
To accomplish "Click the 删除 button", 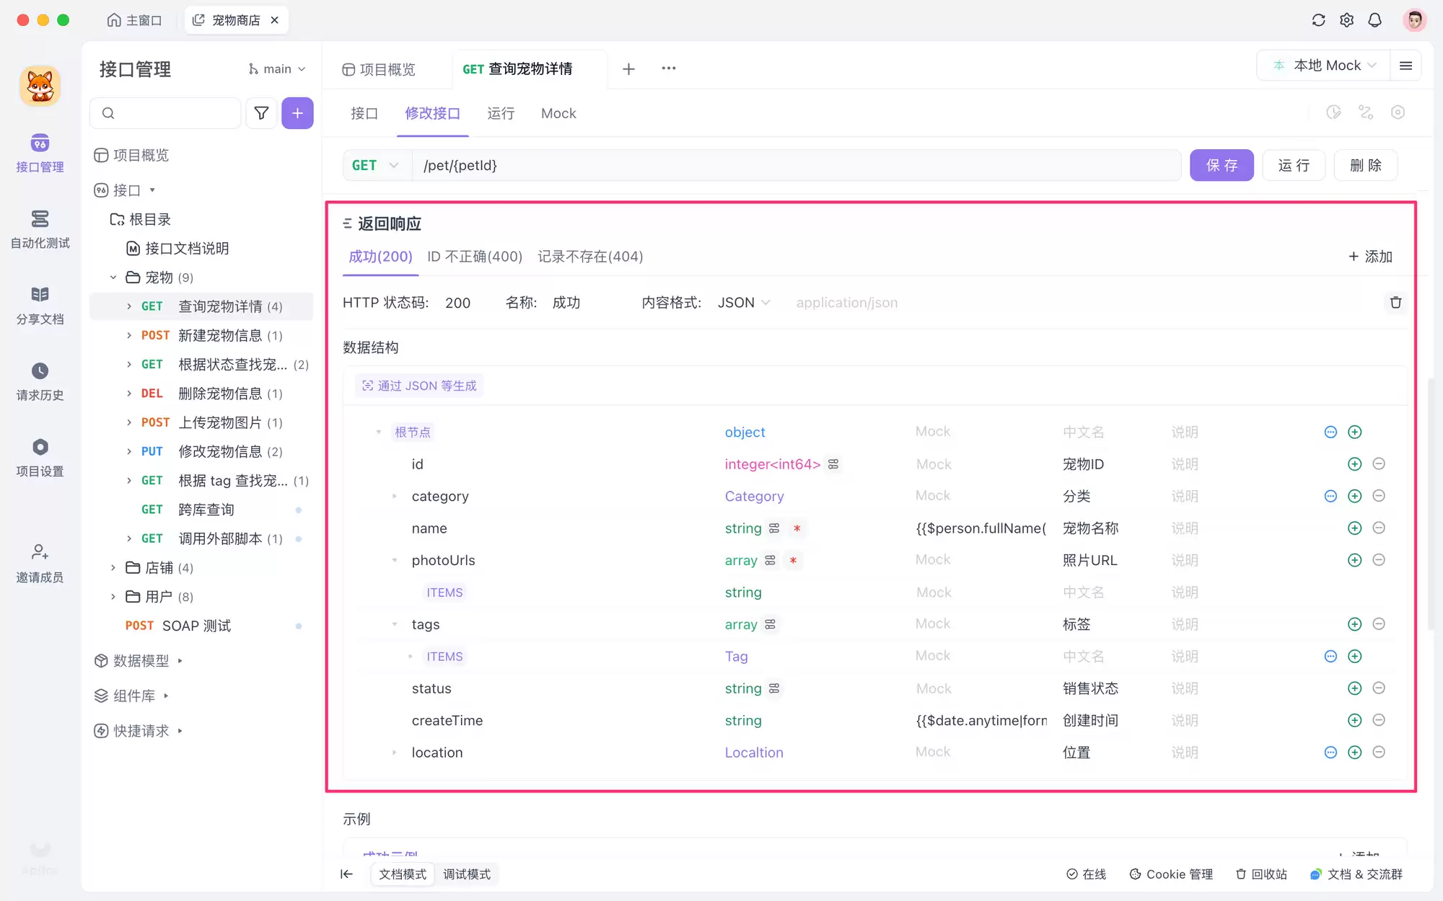I will (x=1366, y=166).
